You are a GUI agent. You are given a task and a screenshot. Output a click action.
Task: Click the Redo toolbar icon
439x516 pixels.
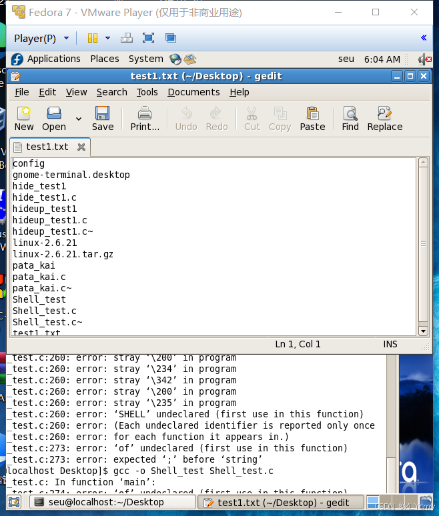tap(216, 119)
